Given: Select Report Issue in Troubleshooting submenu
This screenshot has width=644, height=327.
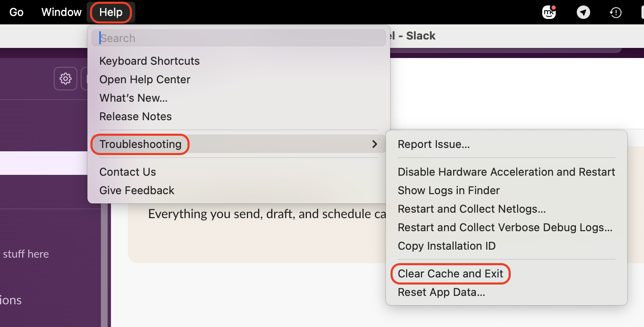Looking at the screenshot, I should coord(434,144).
